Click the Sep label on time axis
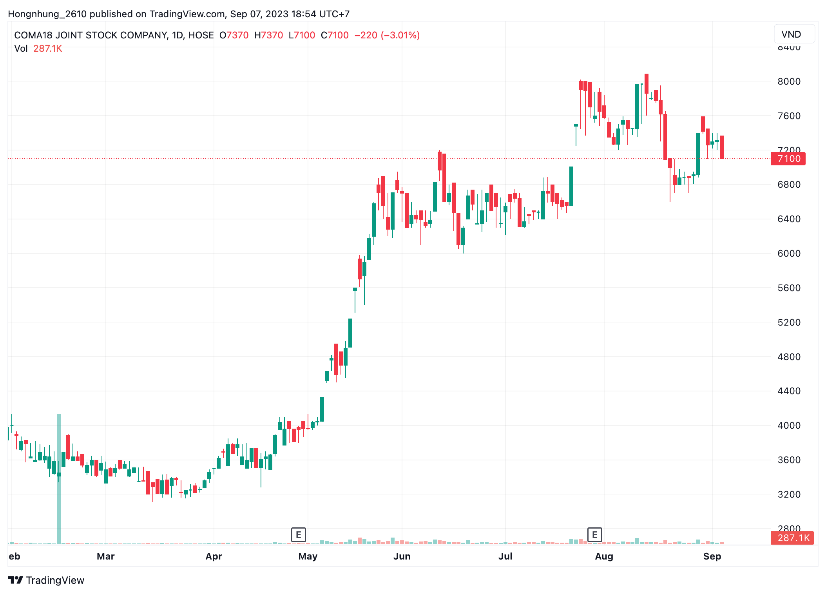Viewport: 826px width, 594px height. point(712,556)
